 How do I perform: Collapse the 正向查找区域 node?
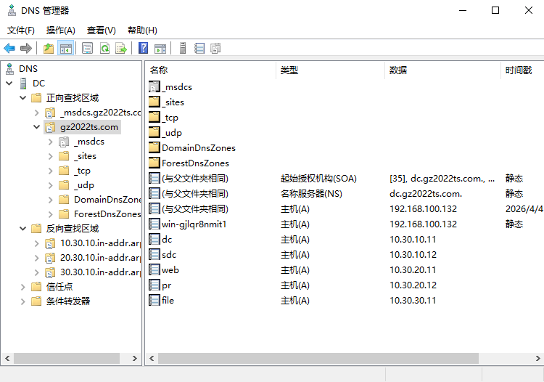pos(23,98)
